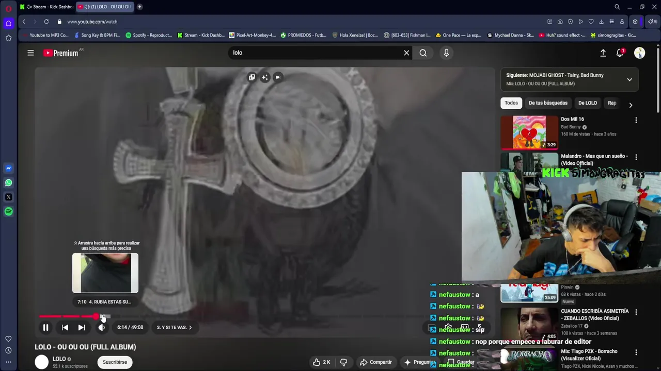This screenshot has height=371, width=661.
Task: Go to the previous video
Action: 65,327
